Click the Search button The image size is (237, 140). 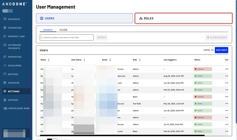102,37
